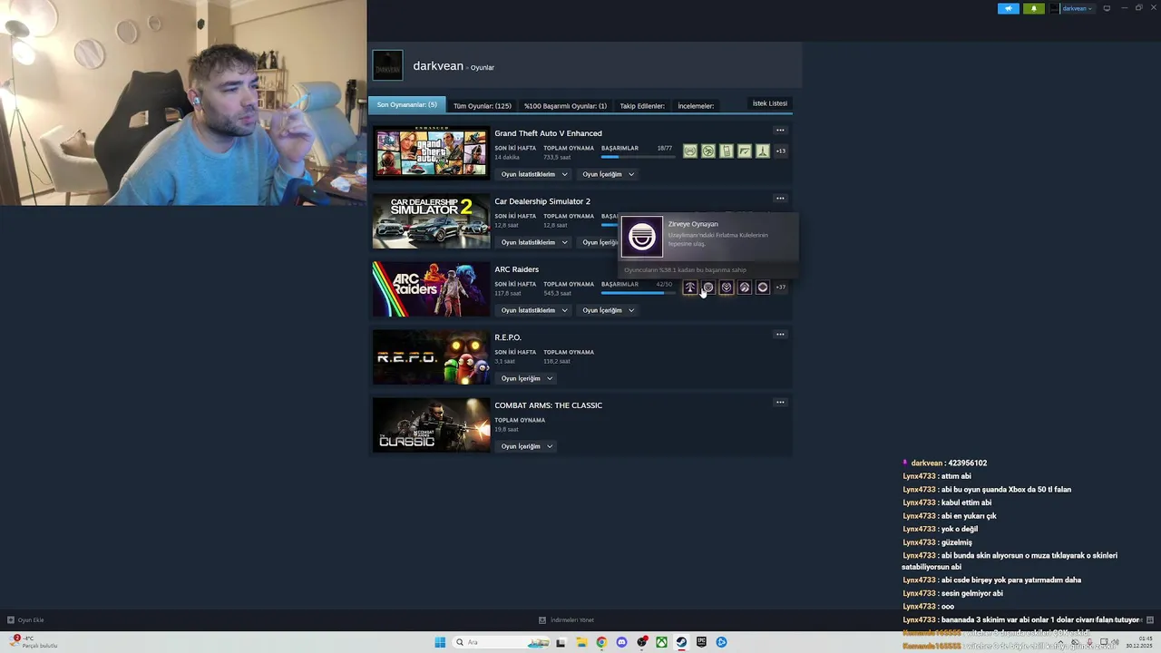
Task: Open Discord from the taskbar
Action: (621, 642)
